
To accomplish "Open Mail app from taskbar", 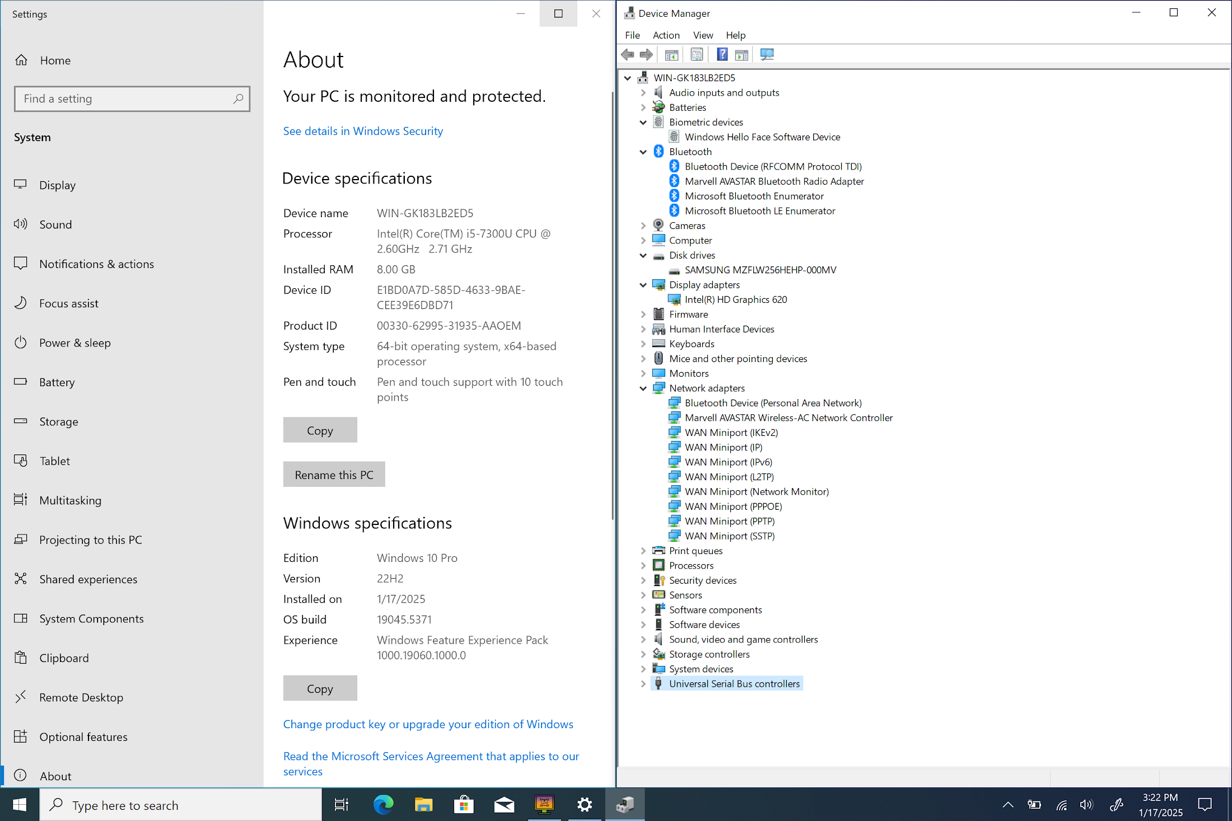I will pos(504,805).
